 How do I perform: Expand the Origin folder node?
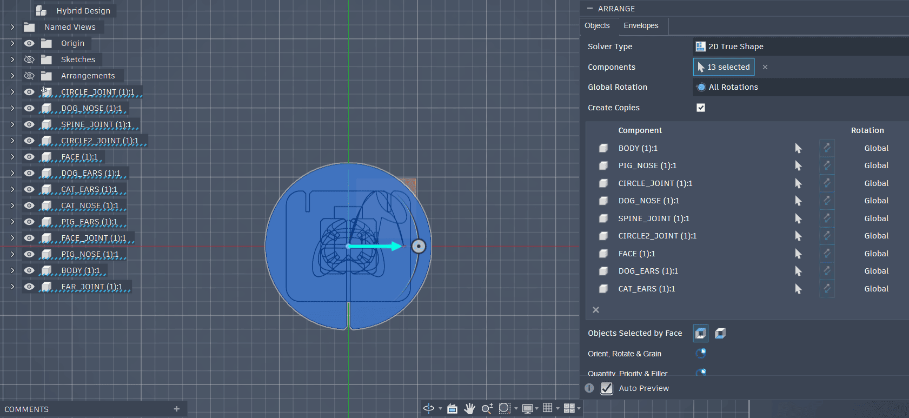pyautogui.click(x=12, y=43)
